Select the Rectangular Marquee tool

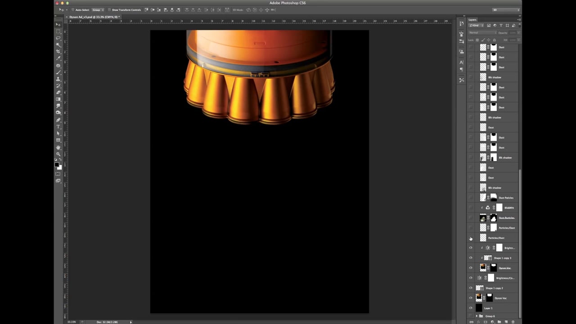(58, 31)
